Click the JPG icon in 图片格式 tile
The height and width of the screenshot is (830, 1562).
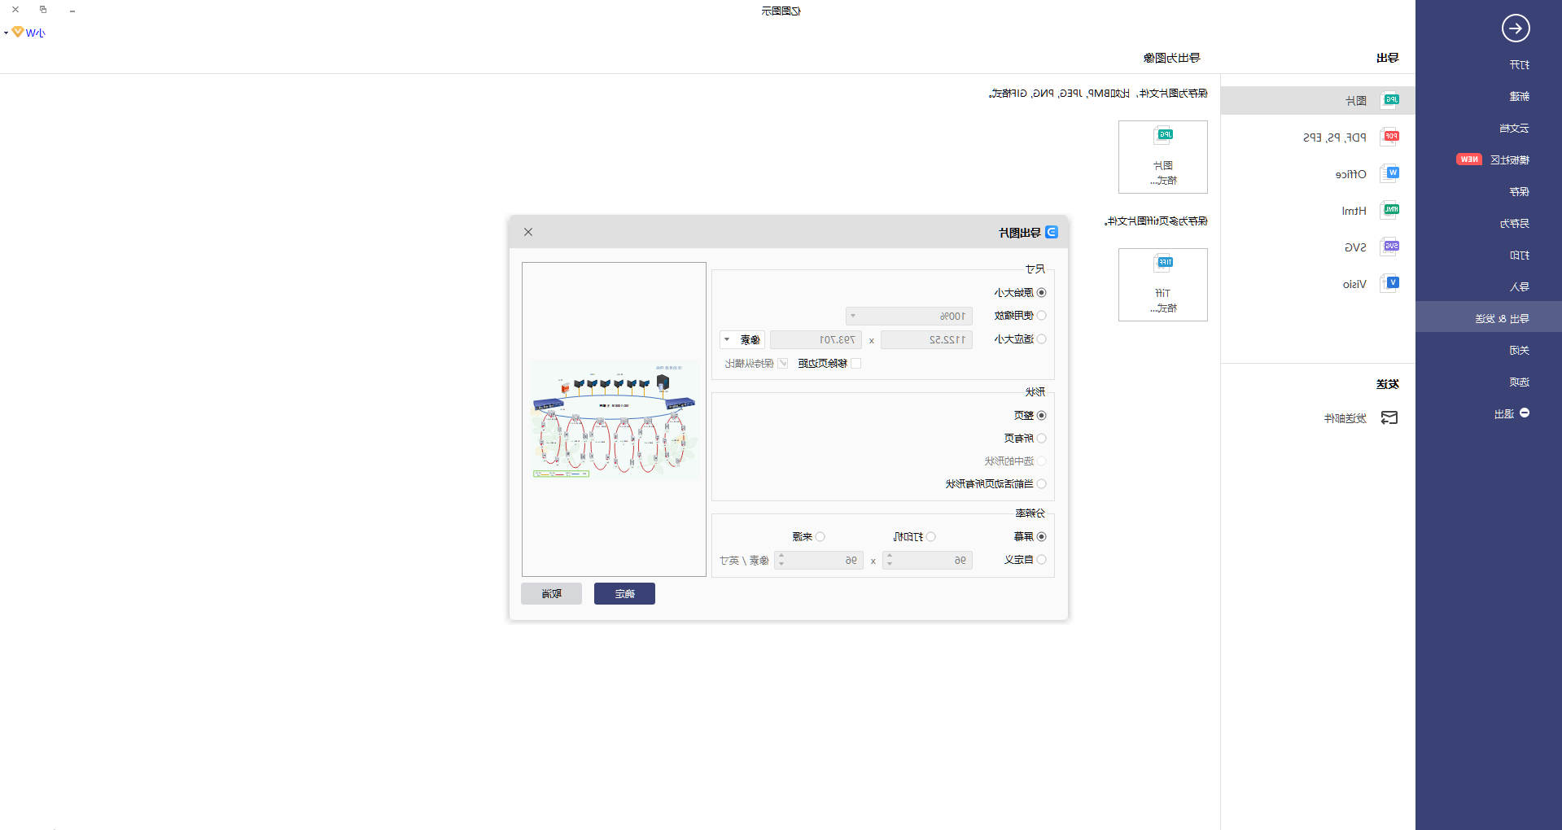click(1163, 136)
